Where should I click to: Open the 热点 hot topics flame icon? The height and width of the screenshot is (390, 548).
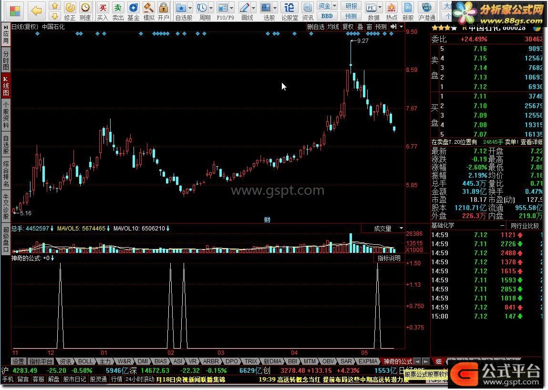[x=392, y=11]
